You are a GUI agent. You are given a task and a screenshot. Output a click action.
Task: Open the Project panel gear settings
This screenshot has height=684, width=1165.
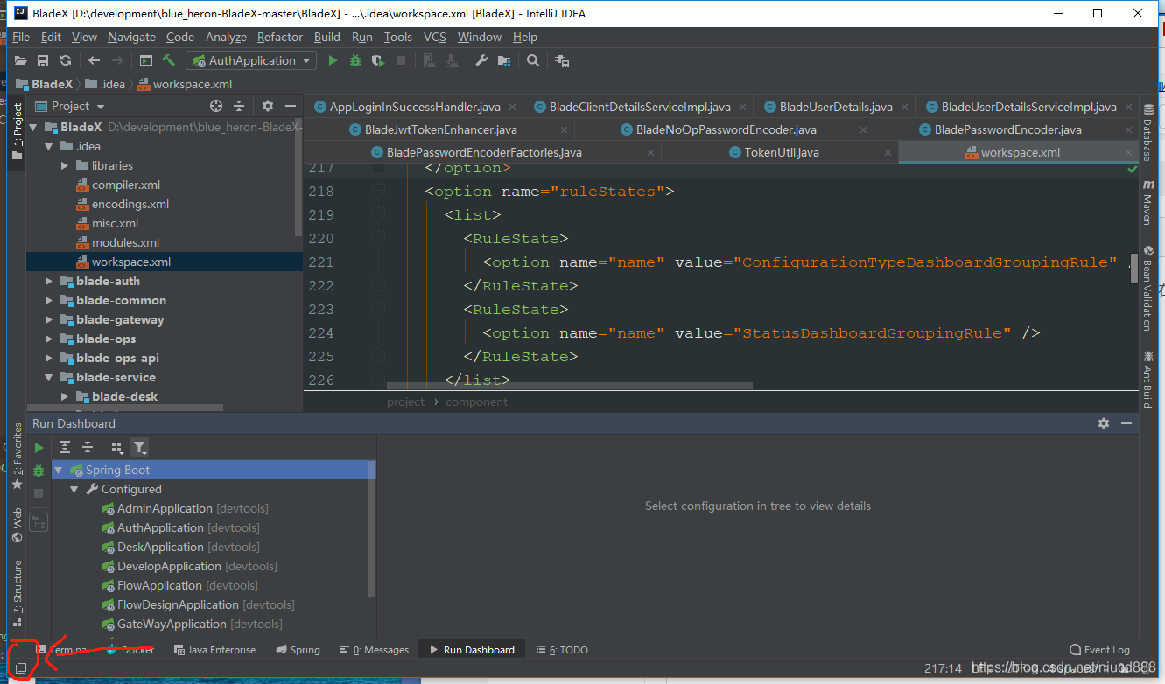(268, 106)
